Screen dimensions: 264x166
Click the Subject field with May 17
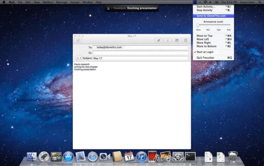tap(141, 58)
